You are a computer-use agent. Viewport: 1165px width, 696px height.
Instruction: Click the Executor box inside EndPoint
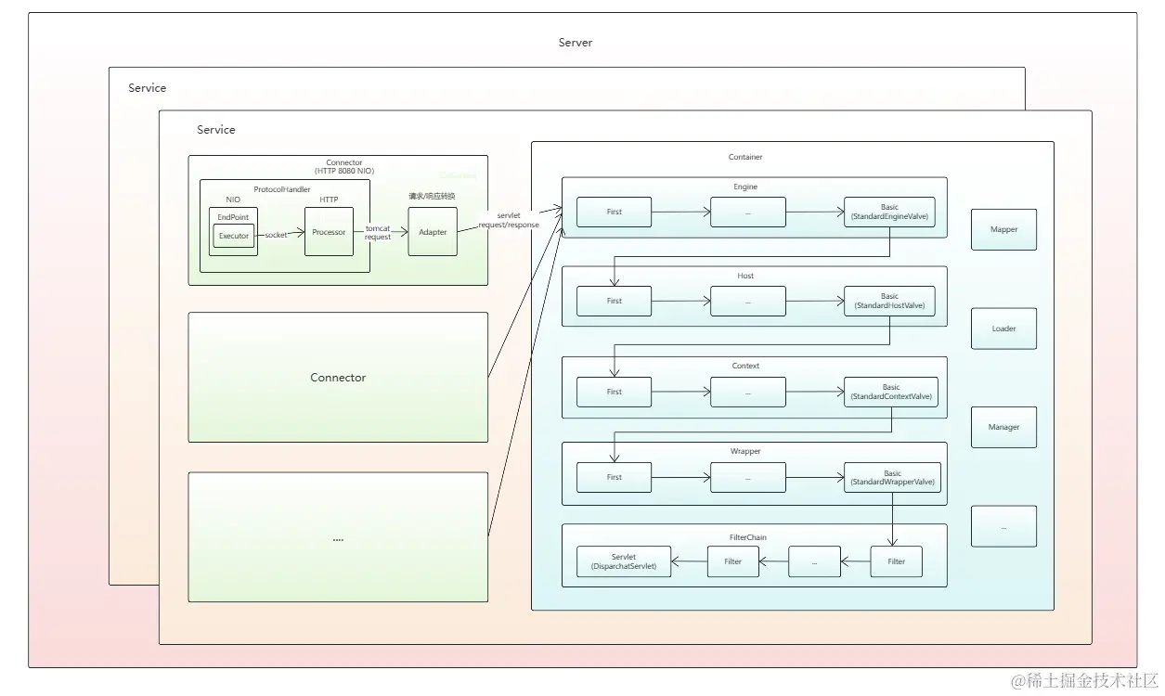click(x=234, y=236)
